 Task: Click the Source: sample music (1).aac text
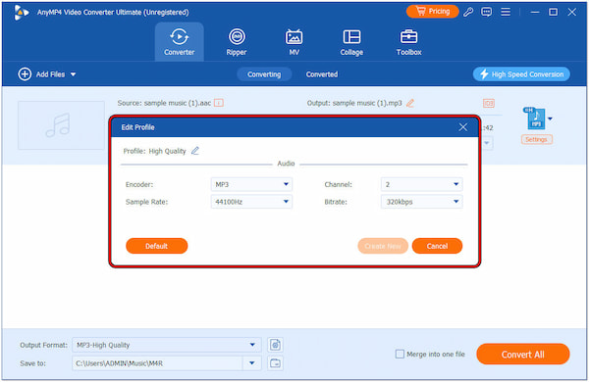pos(164,103)
